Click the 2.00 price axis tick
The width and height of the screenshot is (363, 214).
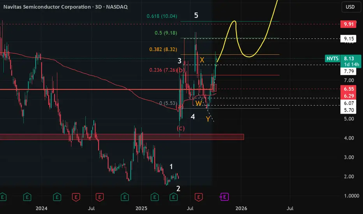pyautogui.click(x=349, y=177)
